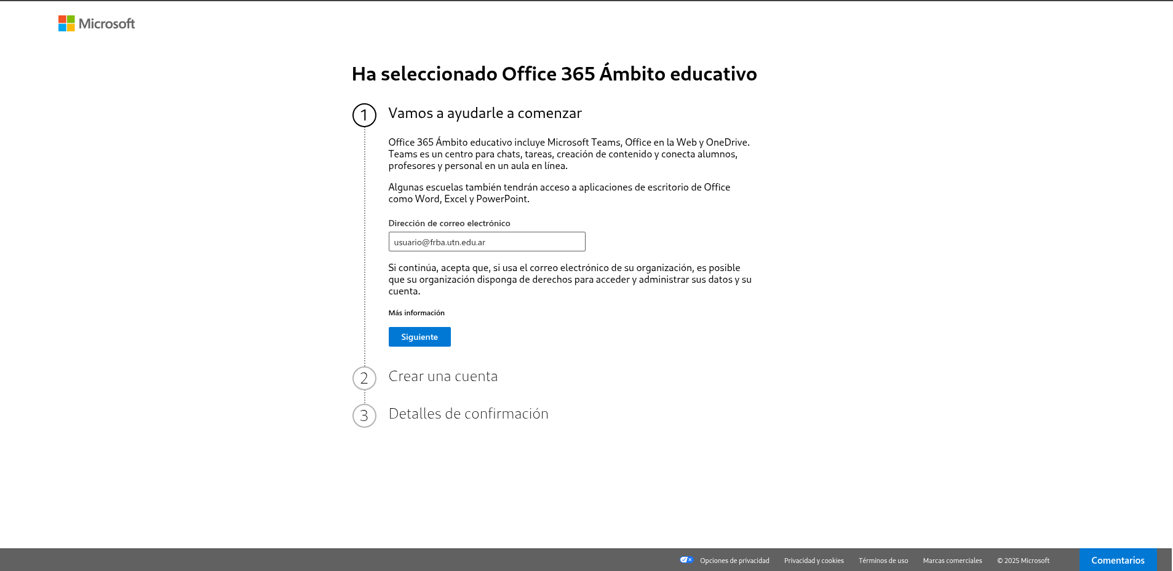Click the Detalles de confirmación step title

(x=468, y=414)
